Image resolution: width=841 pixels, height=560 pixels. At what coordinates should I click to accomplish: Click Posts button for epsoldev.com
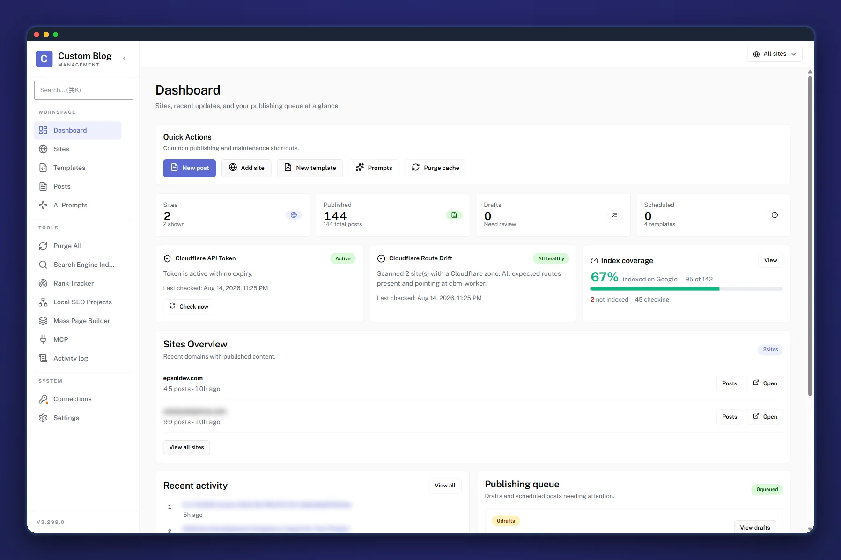(x=730, y=383)
